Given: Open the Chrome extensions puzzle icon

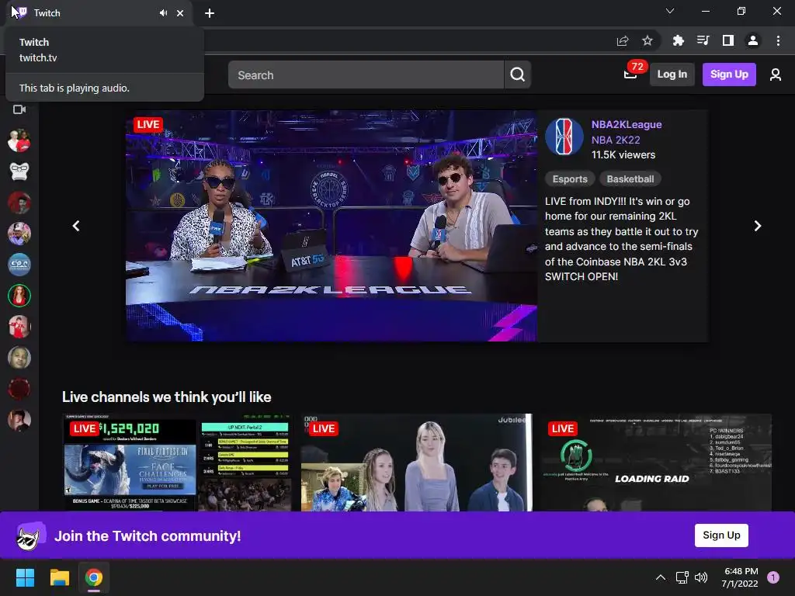Looking at the screenshot, I should pos(678,40).
